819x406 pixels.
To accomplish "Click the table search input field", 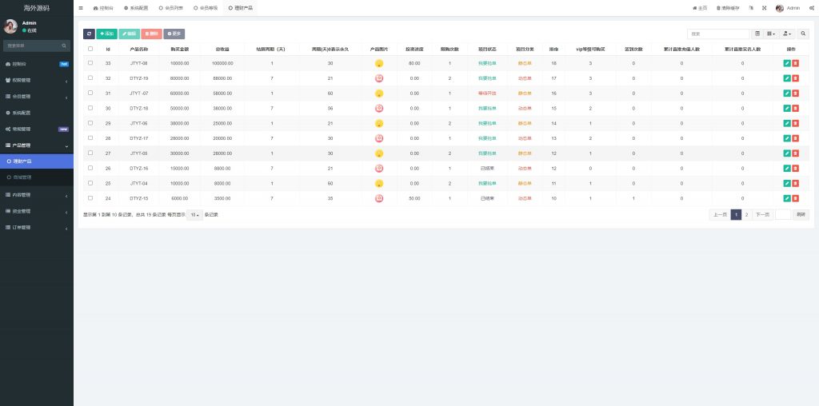I will coord(718,34).
